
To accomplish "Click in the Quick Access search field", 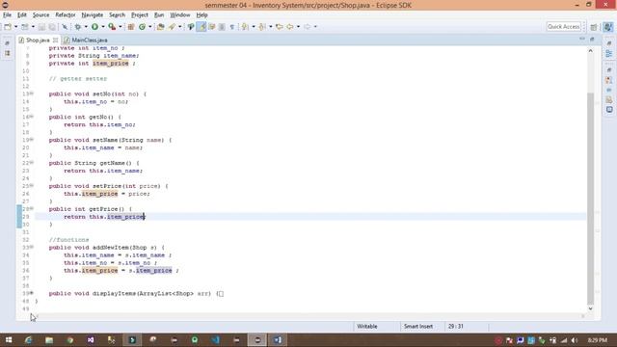I will [x=563, y=27].
